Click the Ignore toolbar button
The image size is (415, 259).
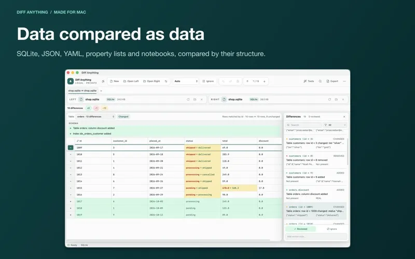click(208, 81)
